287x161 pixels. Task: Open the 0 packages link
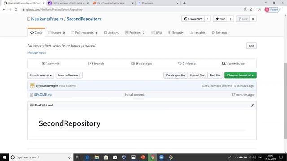[x=142, y=64]
